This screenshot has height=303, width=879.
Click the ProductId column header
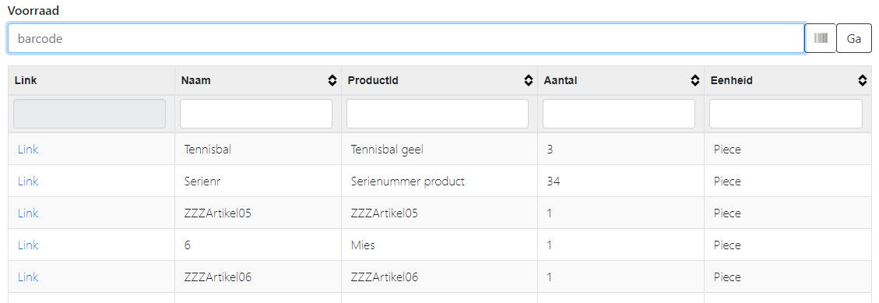click(439, 81)
